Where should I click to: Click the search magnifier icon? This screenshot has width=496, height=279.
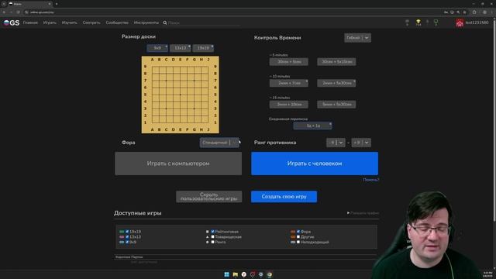pyautogui.click(x=165, y=22)
